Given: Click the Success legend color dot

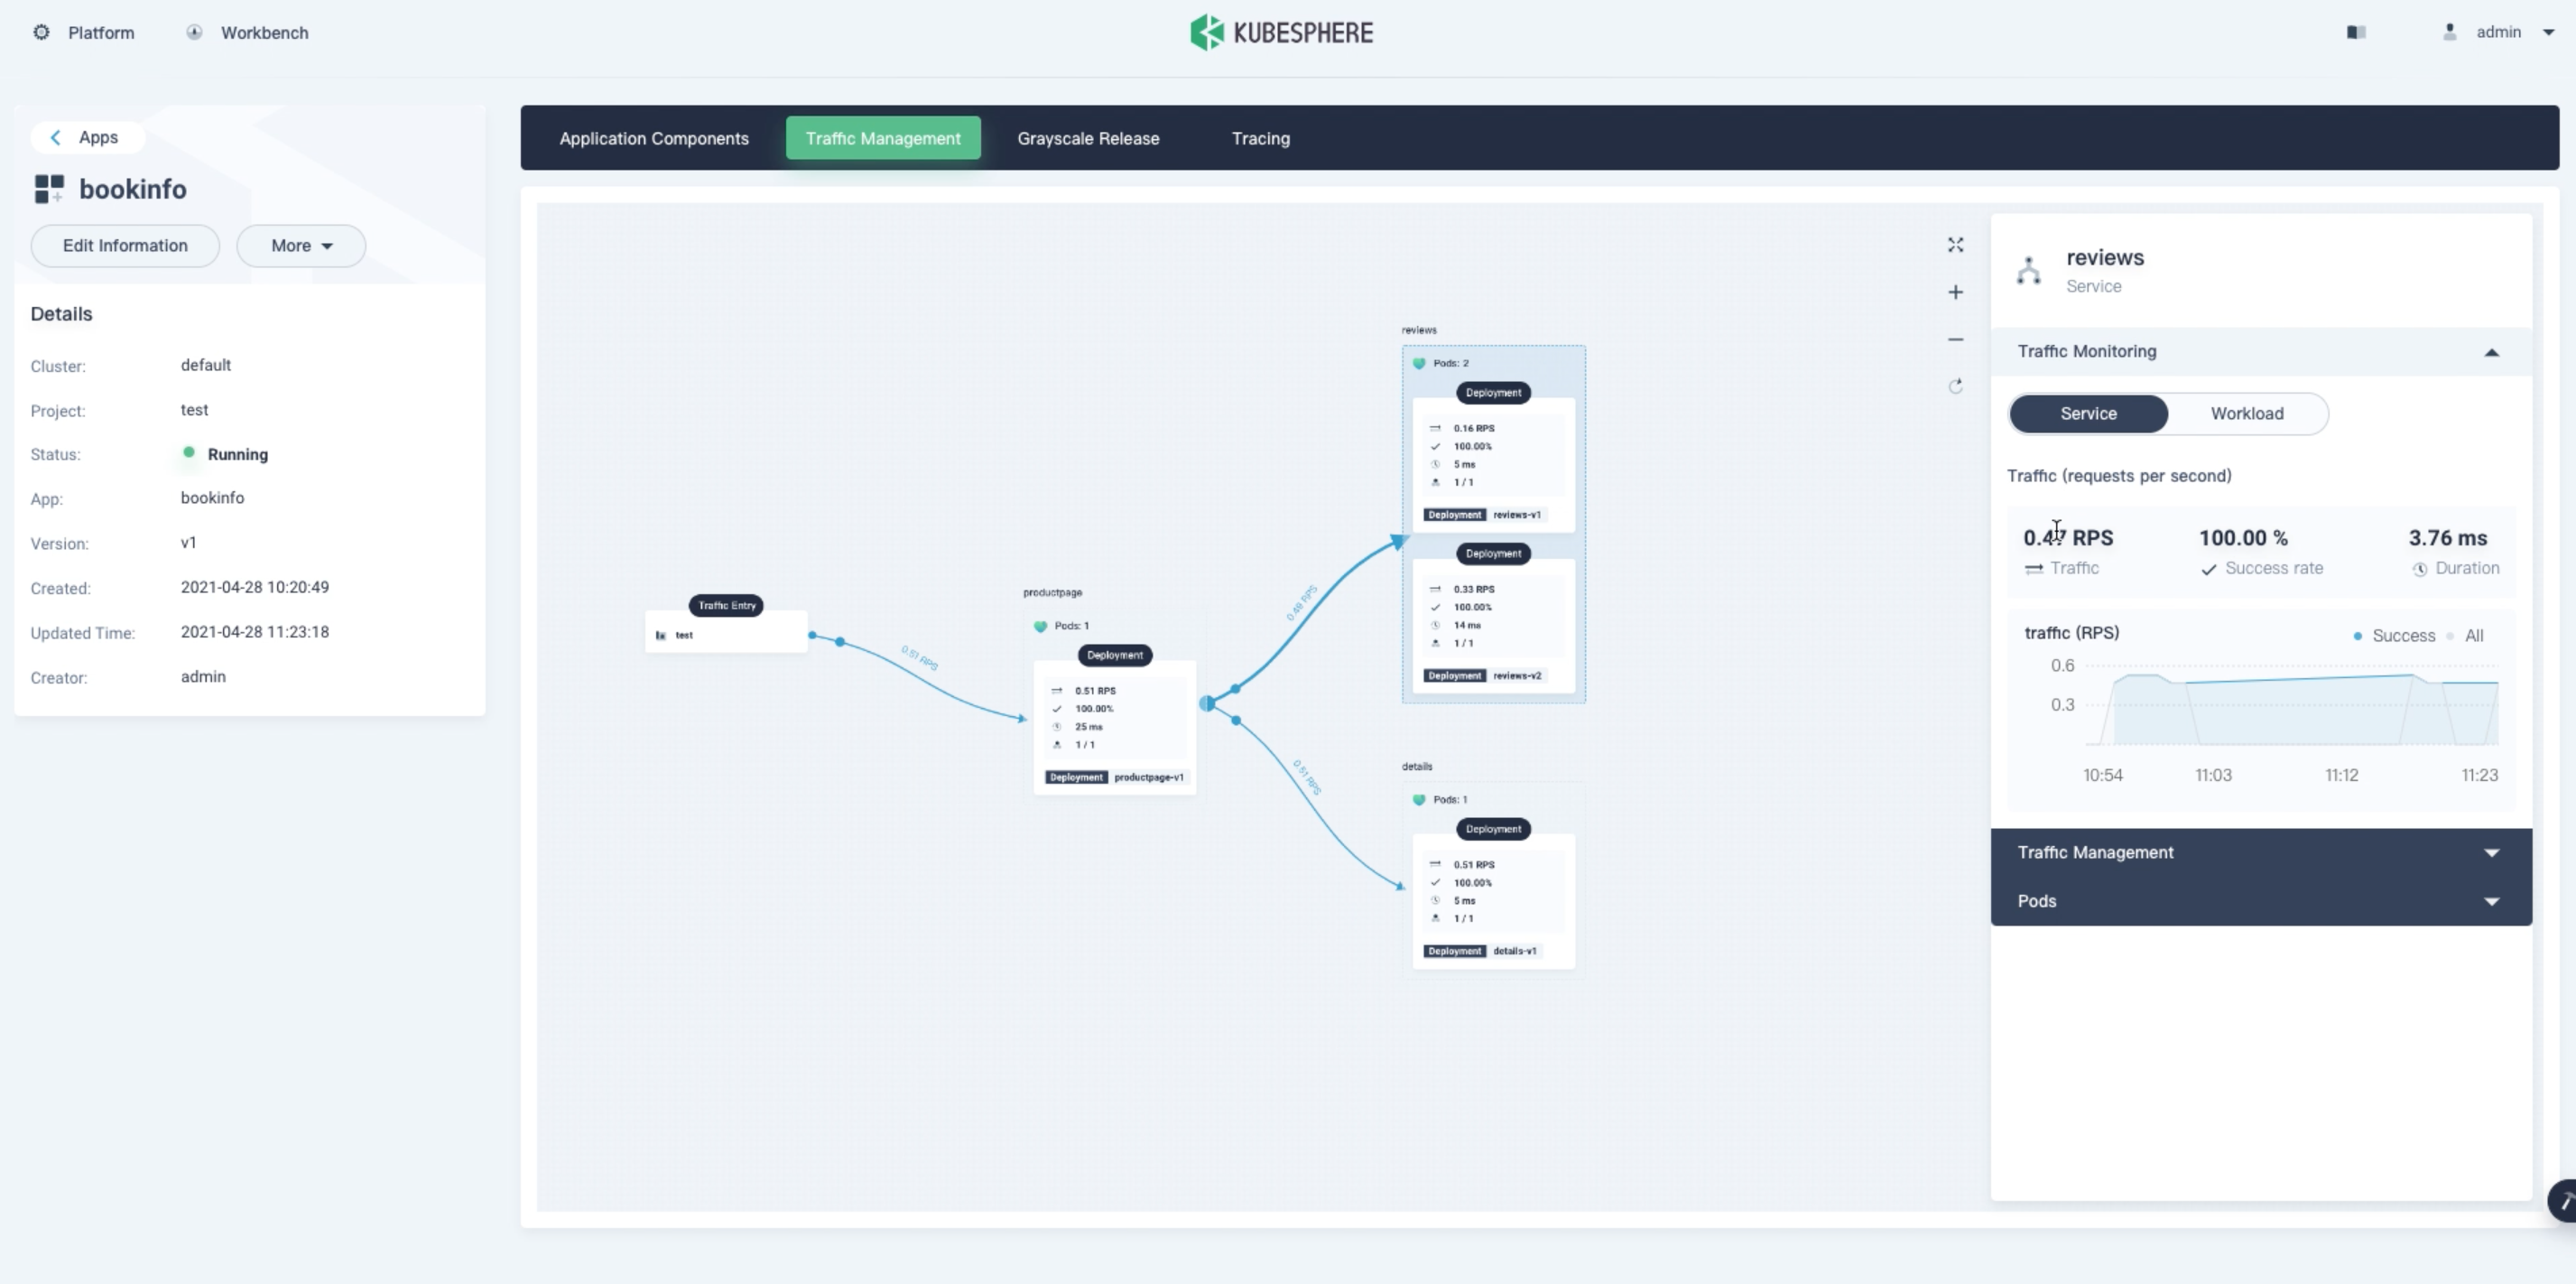Looking at the screenshot, I should (2356, 636).
